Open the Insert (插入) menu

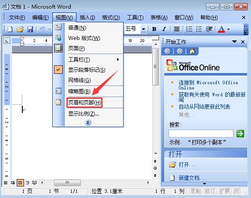pos(87,18)
